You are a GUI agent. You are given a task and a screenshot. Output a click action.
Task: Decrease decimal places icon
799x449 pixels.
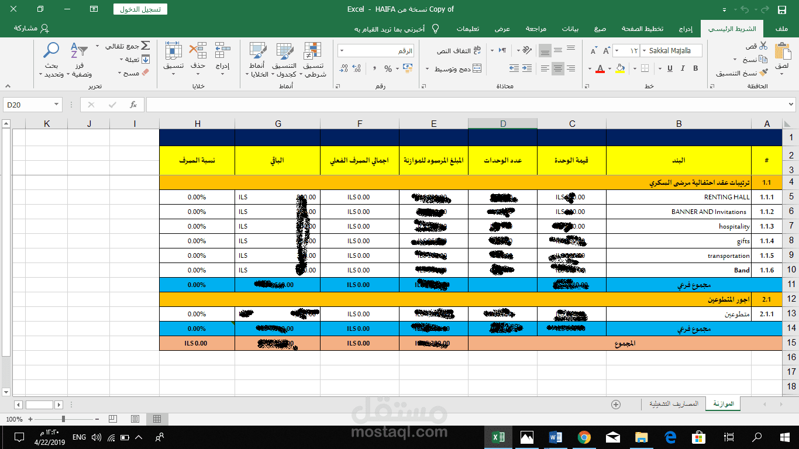[343, 69]
